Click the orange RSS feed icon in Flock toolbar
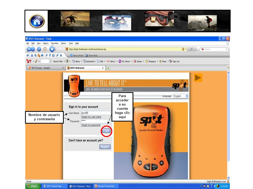Image resolution: width=253 pixels, height=189 pixels. pyautogui.click(x=39, y=55)
